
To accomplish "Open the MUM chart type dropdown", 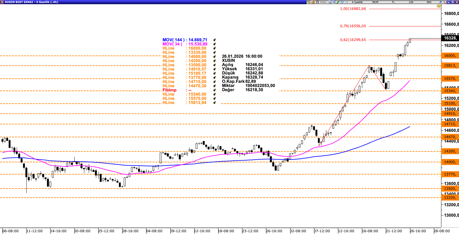I will (x=375, y=2).
